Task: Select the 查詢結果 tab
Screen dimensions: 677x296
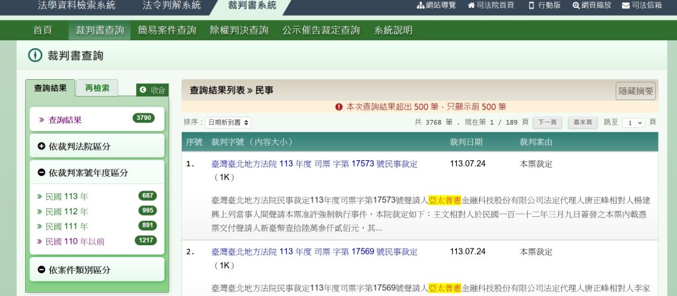Action: tap(50, 88)
